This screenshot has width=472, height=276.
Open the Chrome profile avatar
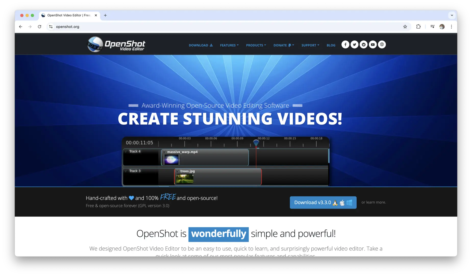coord(442,27)
